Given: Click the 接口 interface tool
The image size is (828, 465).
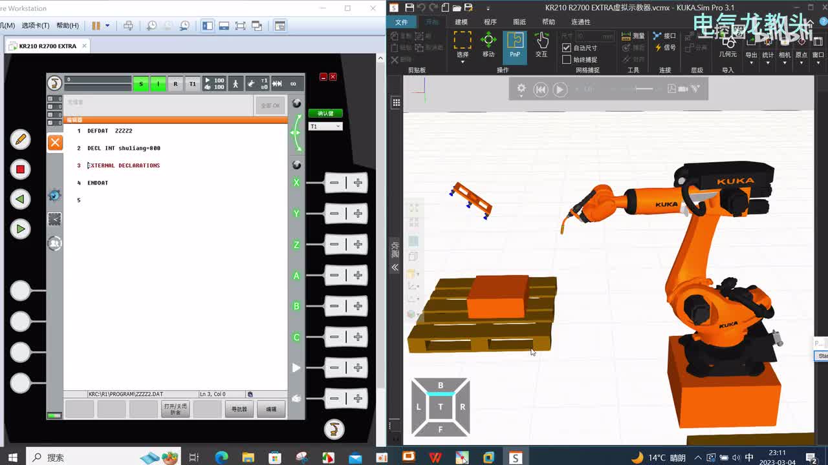Looking at the screenshot, I should [x=664, y=36].
